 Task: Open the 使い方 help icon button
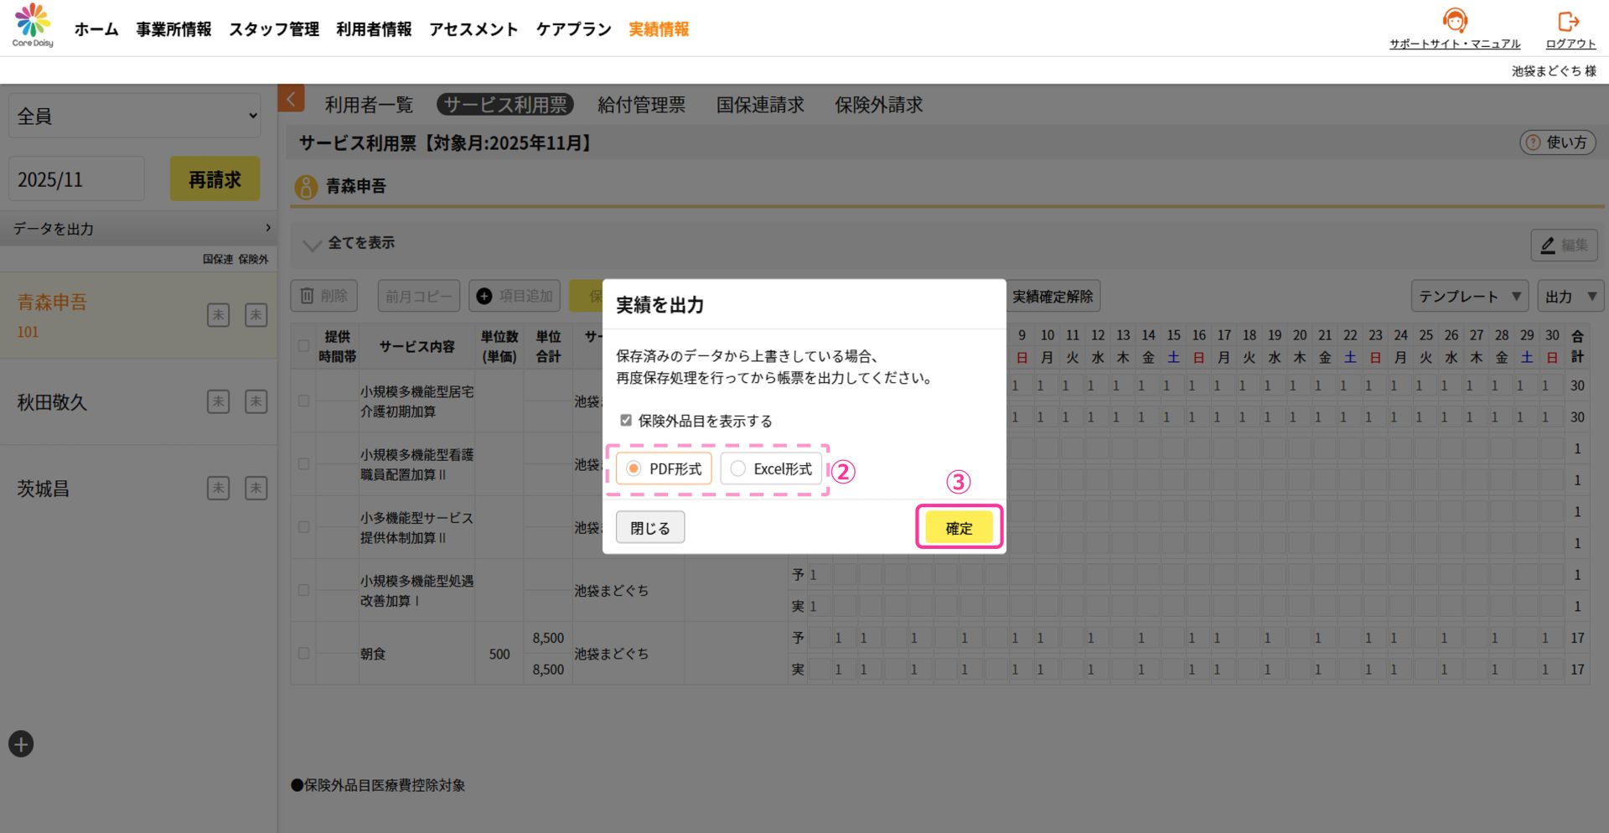[1557, 142]
